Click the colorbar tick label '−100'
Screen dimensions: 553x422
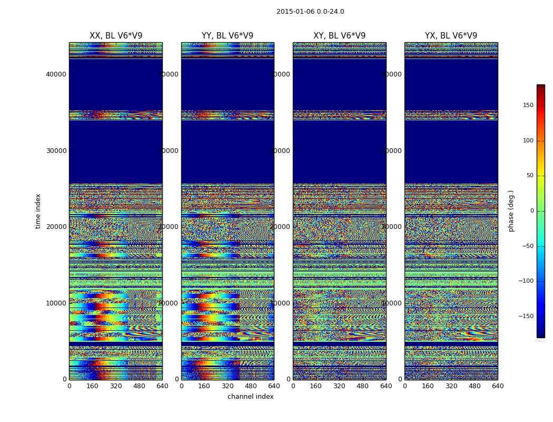(526, 281)
